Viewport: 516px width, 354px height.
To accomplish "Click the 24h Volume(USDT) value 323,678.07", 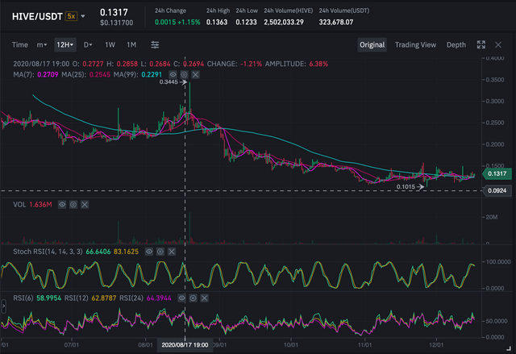I will point(336,22).
